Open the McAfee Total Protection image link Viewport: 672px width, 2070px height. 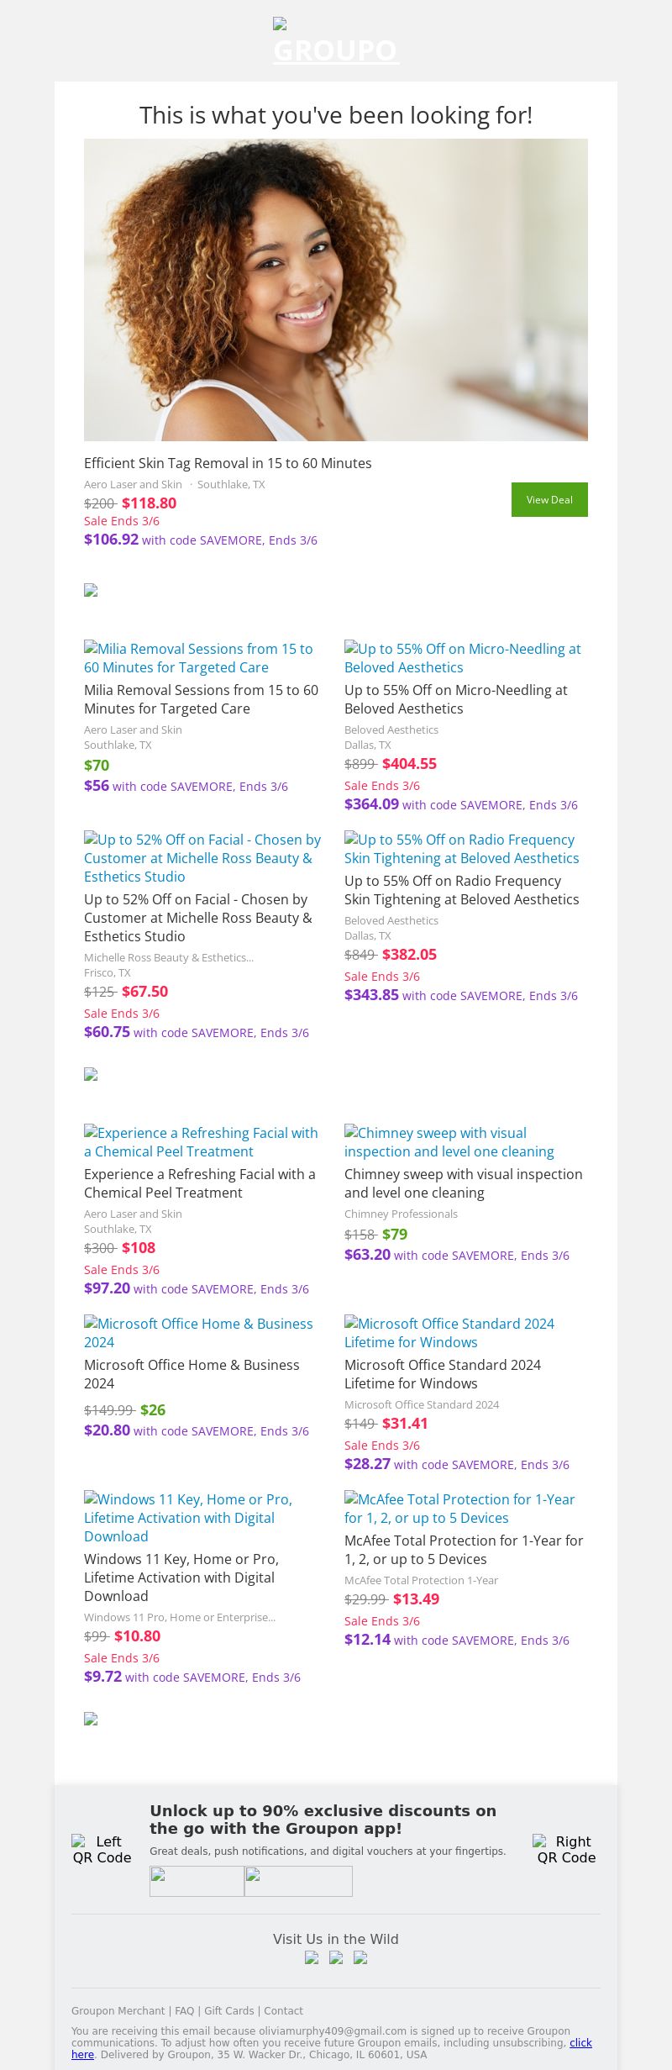459,1509
